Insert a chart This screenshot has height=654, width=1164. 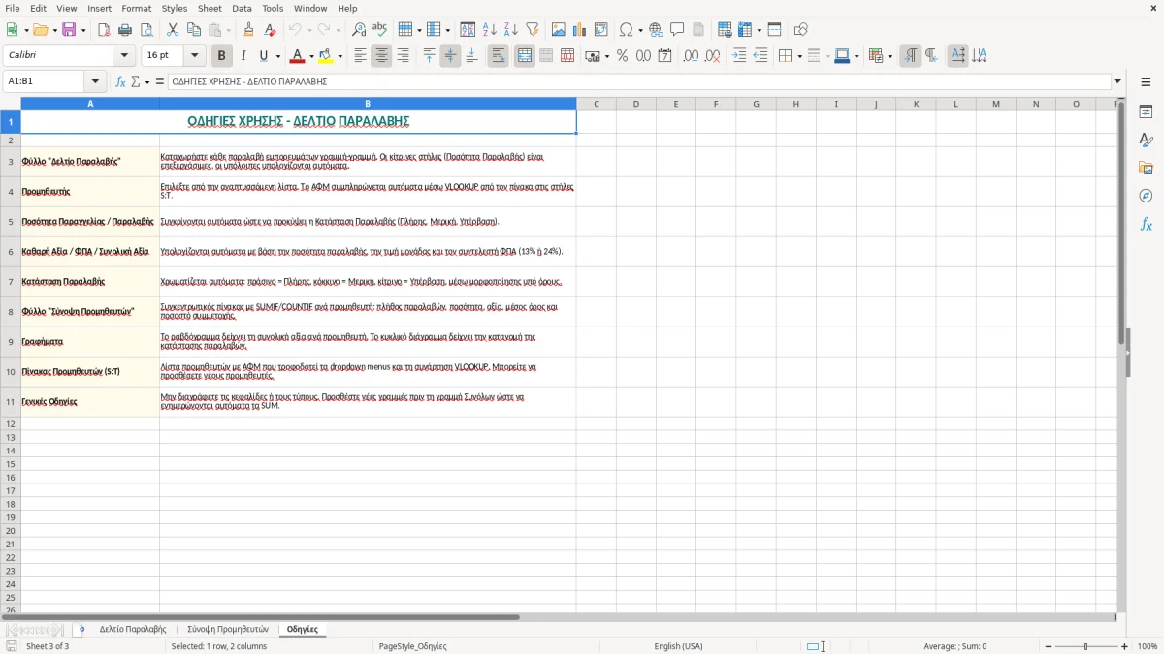tap(580, 30)
